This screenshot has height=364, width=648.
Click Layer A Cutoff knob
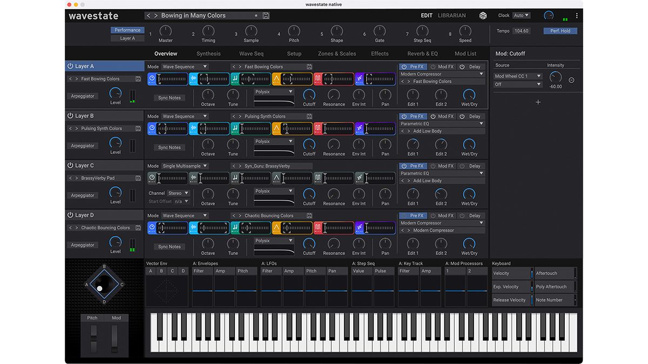[x=309, y=95]
